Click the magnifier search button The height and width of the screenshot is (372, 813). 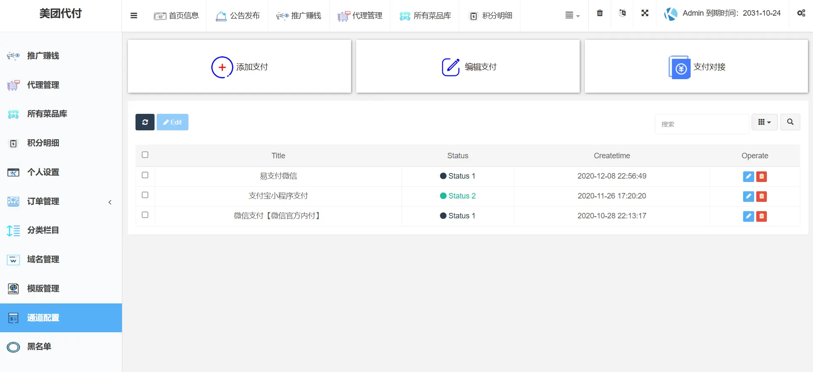[790, 122]
